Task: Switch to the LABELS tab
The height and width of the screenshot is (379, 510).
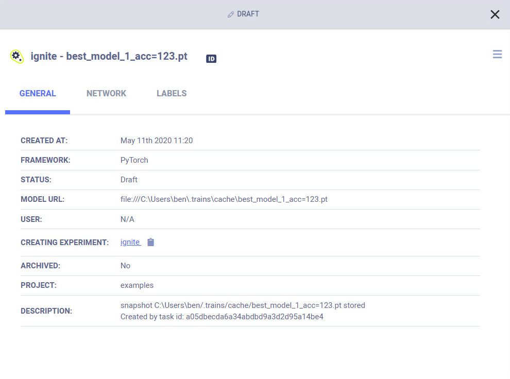Action: coord(172,94)
